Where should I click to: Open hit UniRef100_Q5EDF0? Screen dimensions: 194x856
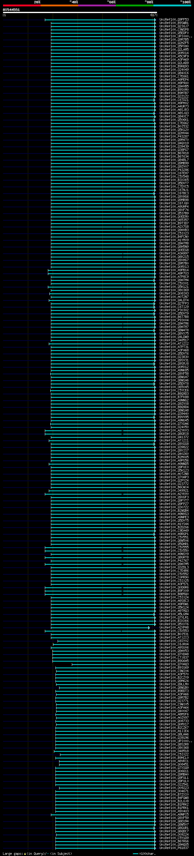pos(174,33)
